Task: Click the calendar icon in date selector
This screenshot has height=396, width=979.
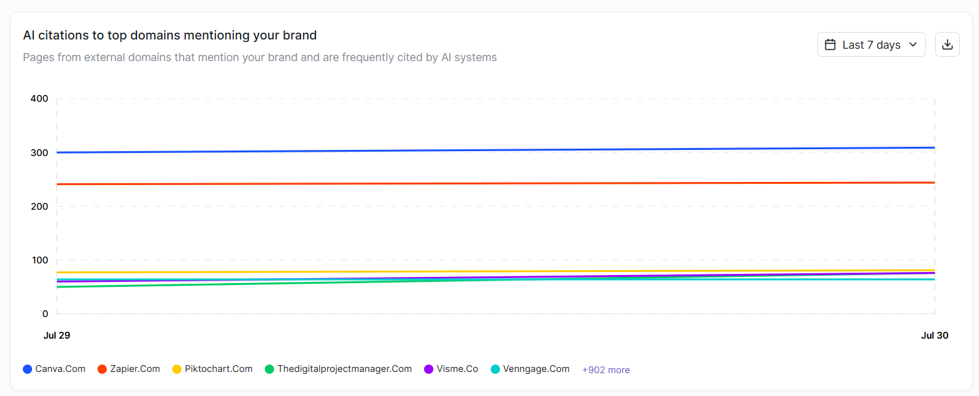Action: (x=830, y=44)
